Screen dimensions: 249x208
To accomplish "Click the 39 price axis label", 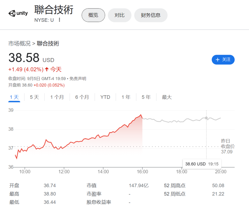I will [11, 110].
